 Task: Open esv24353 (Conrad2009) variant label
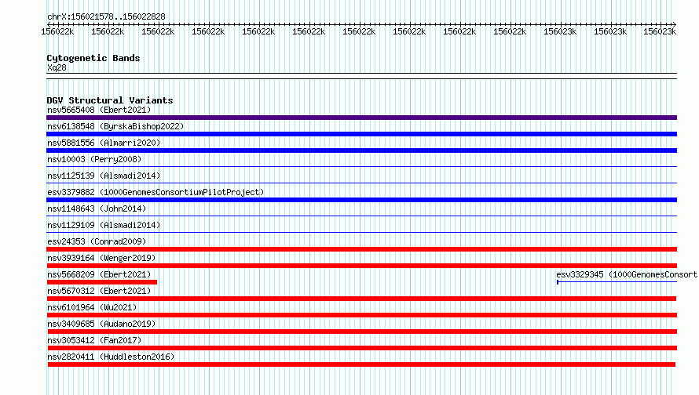[x=97, y=241]
